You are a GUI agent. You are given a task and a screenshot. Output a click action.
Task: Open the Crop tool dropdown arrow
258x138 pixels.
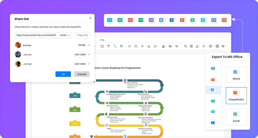pos(179,46)
